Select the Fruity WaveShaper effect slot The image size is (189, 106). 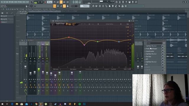coord(151,49)
